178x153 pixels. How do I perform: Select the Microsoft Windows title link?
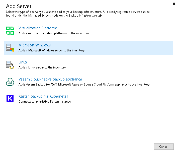(35, 45)
